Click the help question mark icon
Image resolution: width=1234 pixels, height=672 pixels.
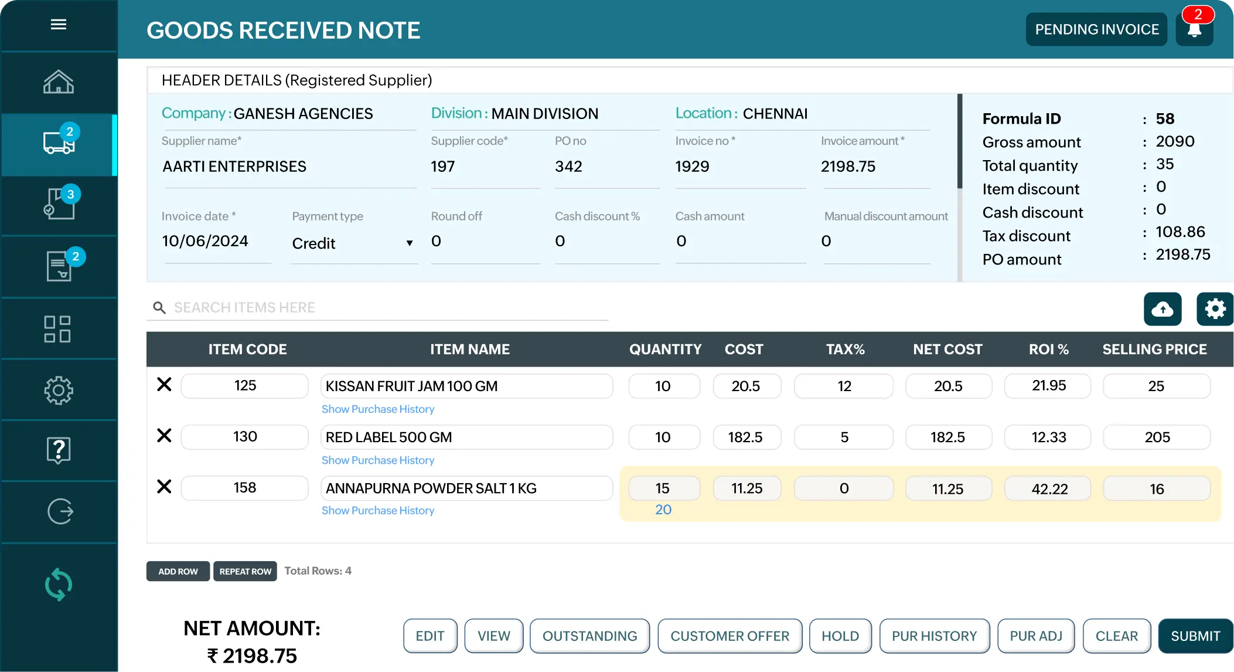point(59,450)
